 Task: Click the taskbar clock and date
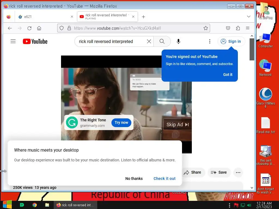(264, 205)
